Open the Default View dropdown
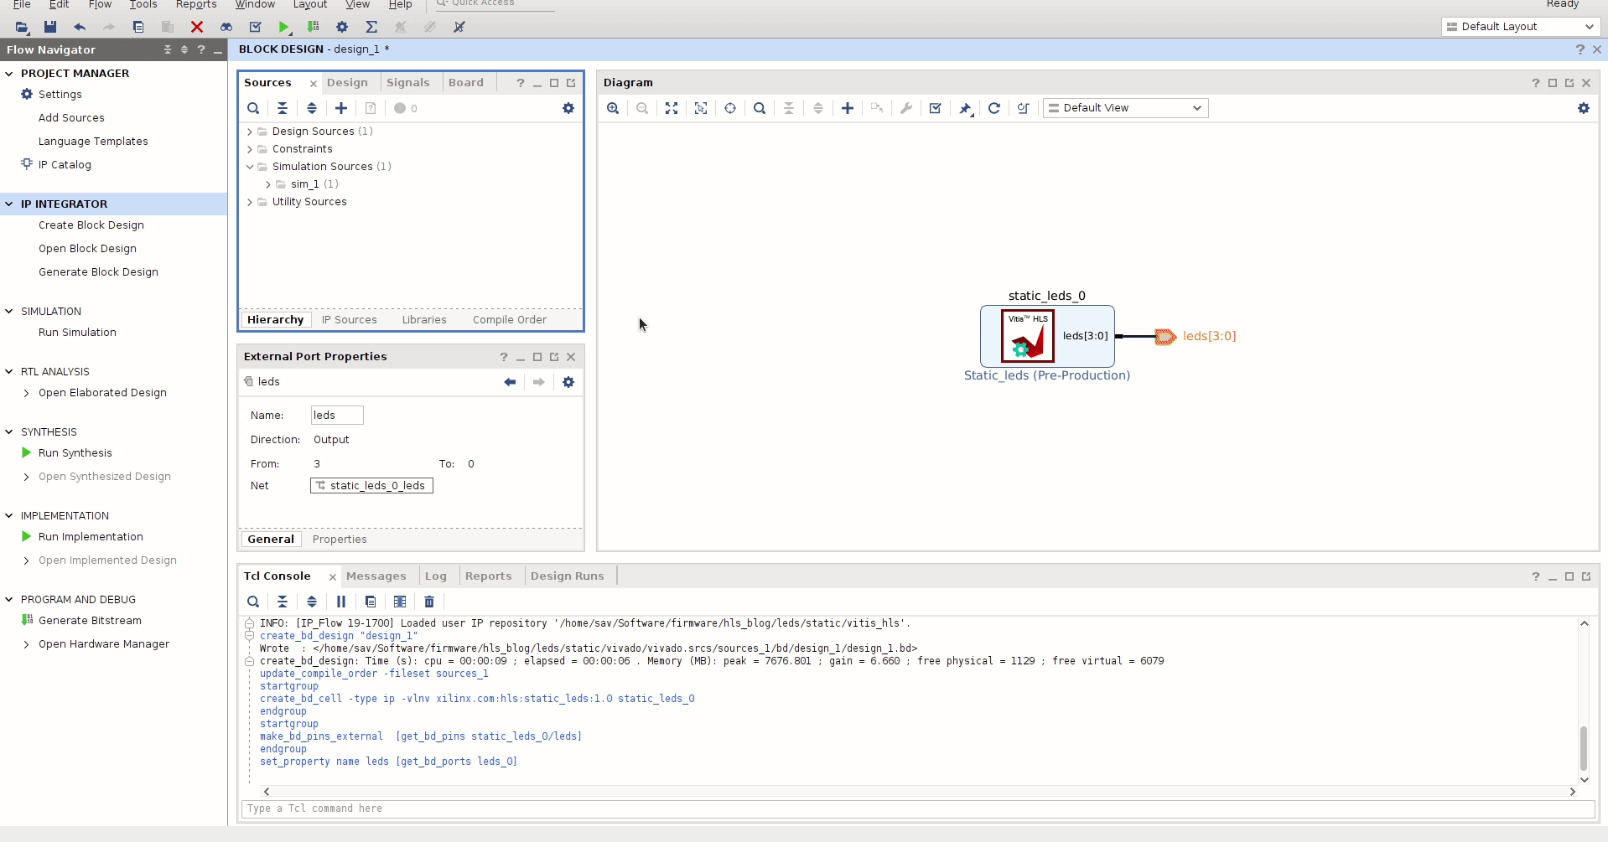Image resolution: width=1608 pixels, height=842 pixels. coord(1125,108)
